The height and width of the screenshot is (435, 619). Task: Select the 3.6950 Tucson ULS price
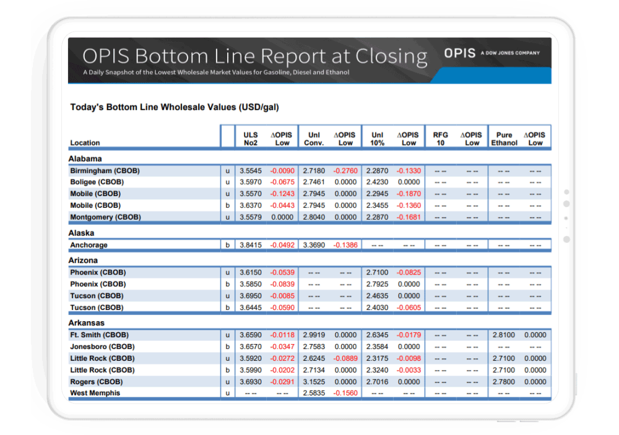coord(251,296)
